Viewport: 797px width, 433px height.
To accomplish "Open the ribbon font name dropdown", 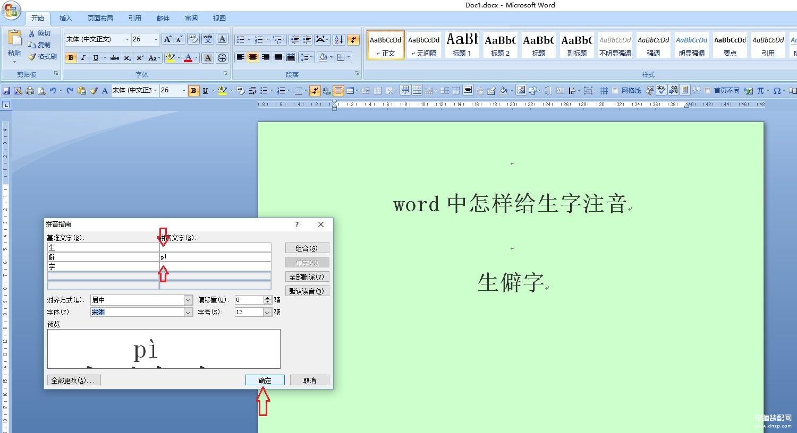I will tap(127, 39).
